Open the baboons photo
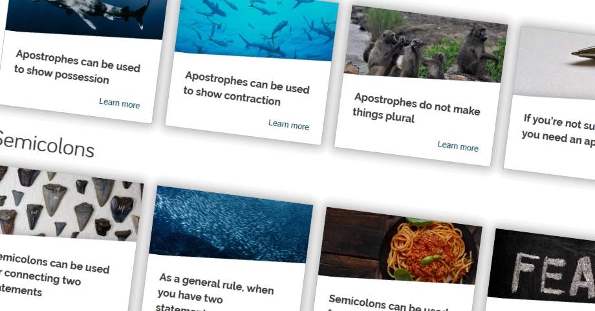The image size is (595, 311). coord(426,45)
